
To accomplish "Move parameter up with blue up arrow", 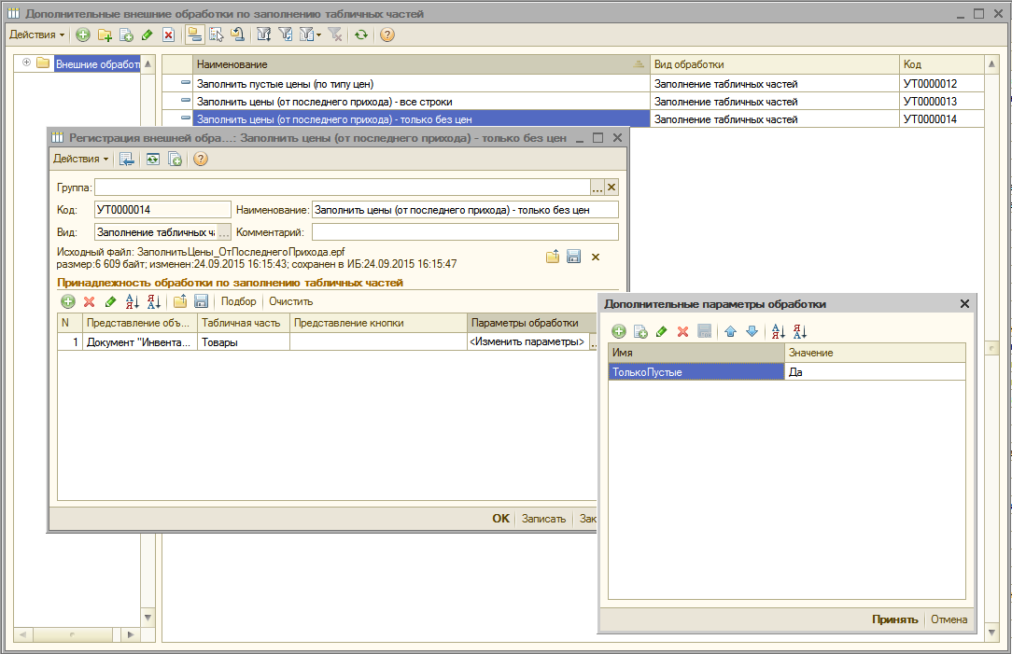I will click(731, 331).
